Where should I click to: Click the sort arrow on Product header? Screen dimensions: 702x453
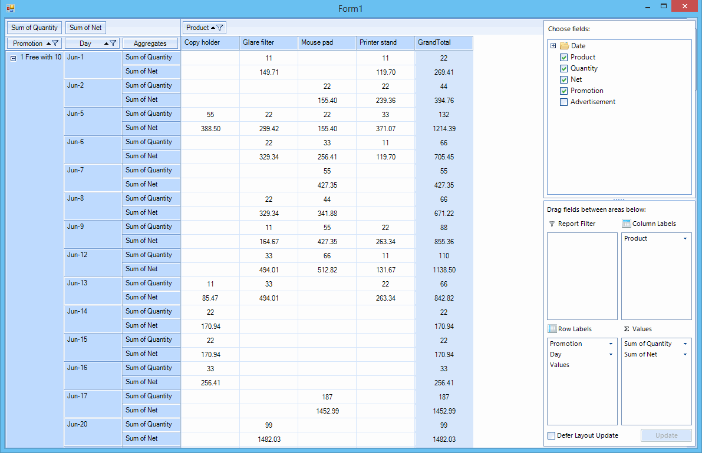[x=213, y=28]
